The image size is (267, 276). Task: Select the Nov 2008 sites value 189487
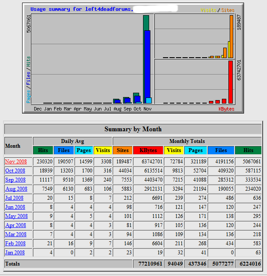pyautogui.click(x=124, y=162)
